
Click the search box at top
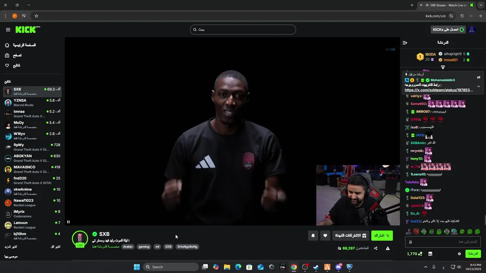tap(243, 30)
